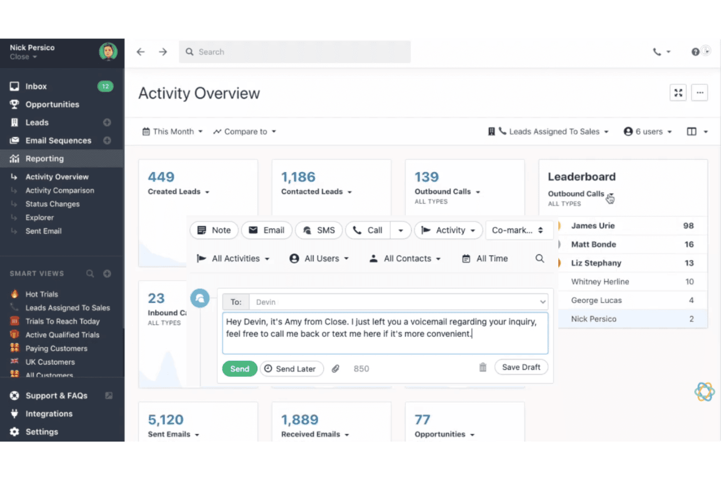Open the three-dot more options menu

(x=700, y=92)
